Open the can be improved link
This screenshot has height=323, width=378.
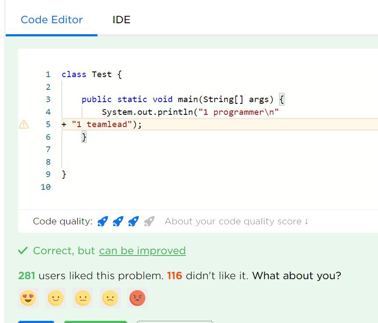click(x=142, y=251)
